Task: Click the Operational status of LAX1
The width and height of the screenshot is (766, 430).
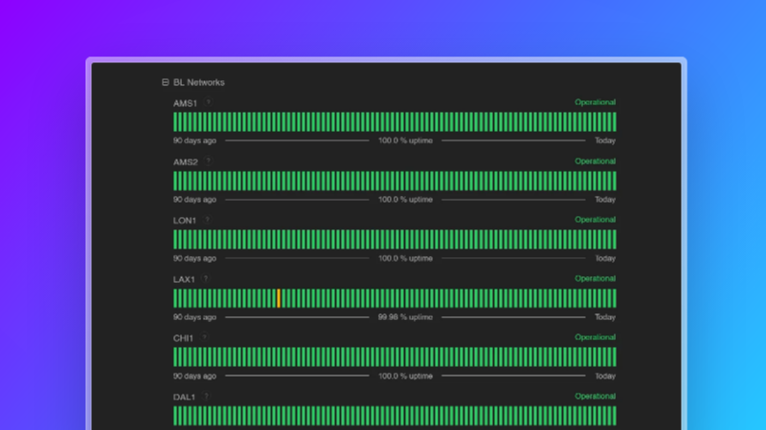Action: coord(595,279)
